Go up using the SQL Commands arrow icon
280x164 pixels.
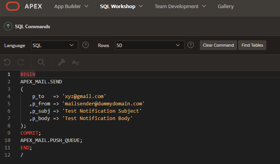coord(8,26)
